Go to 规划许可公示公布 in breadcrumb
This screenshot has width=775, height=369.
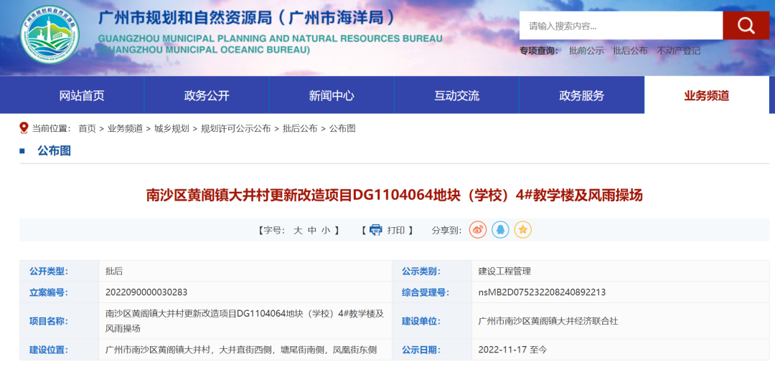tap(236, 129)
